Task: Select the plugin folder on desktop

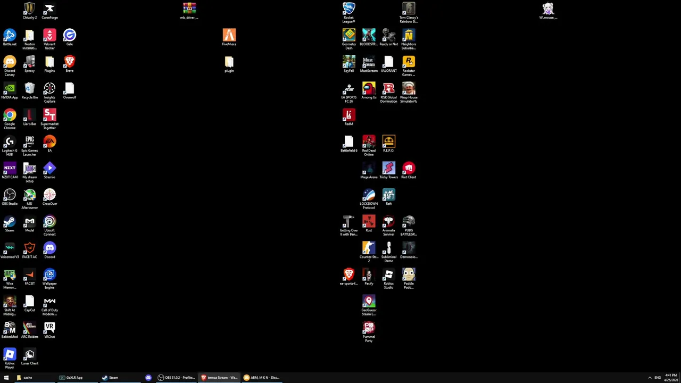Action: coord(229,64)
